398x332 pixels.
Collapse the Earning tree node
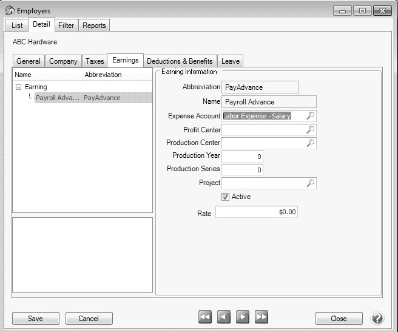pyautogui.click(x=18, y=87)
